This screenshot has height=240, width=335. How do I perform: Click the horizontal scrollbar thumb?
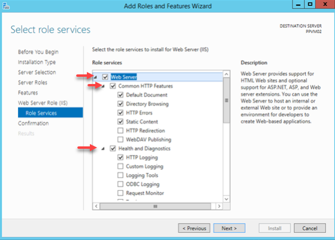pos(155,206)
